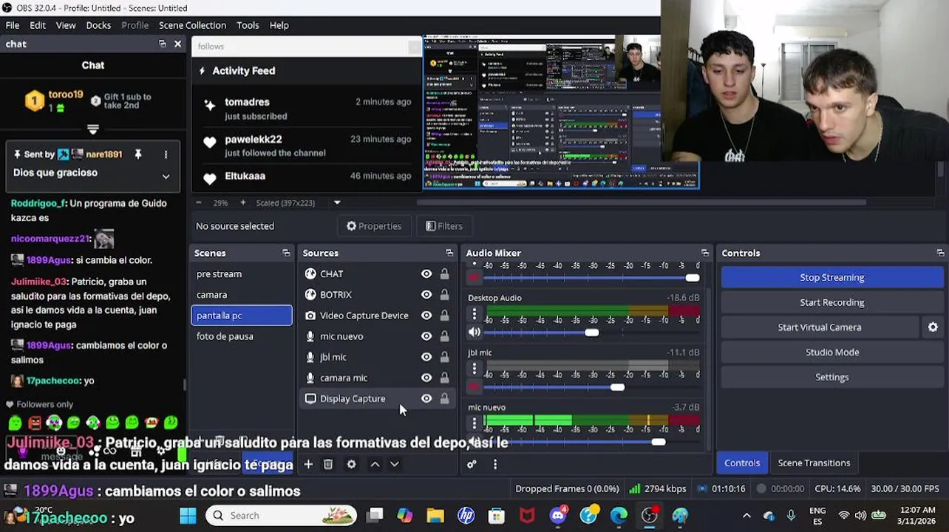The image size is (949, 532).
Task: Hide the Display Capture source
Action: pyautogui.click(x=426, y=398)
